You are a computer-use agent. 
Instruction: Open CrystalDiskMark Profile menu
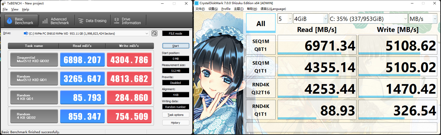[226, 9]
